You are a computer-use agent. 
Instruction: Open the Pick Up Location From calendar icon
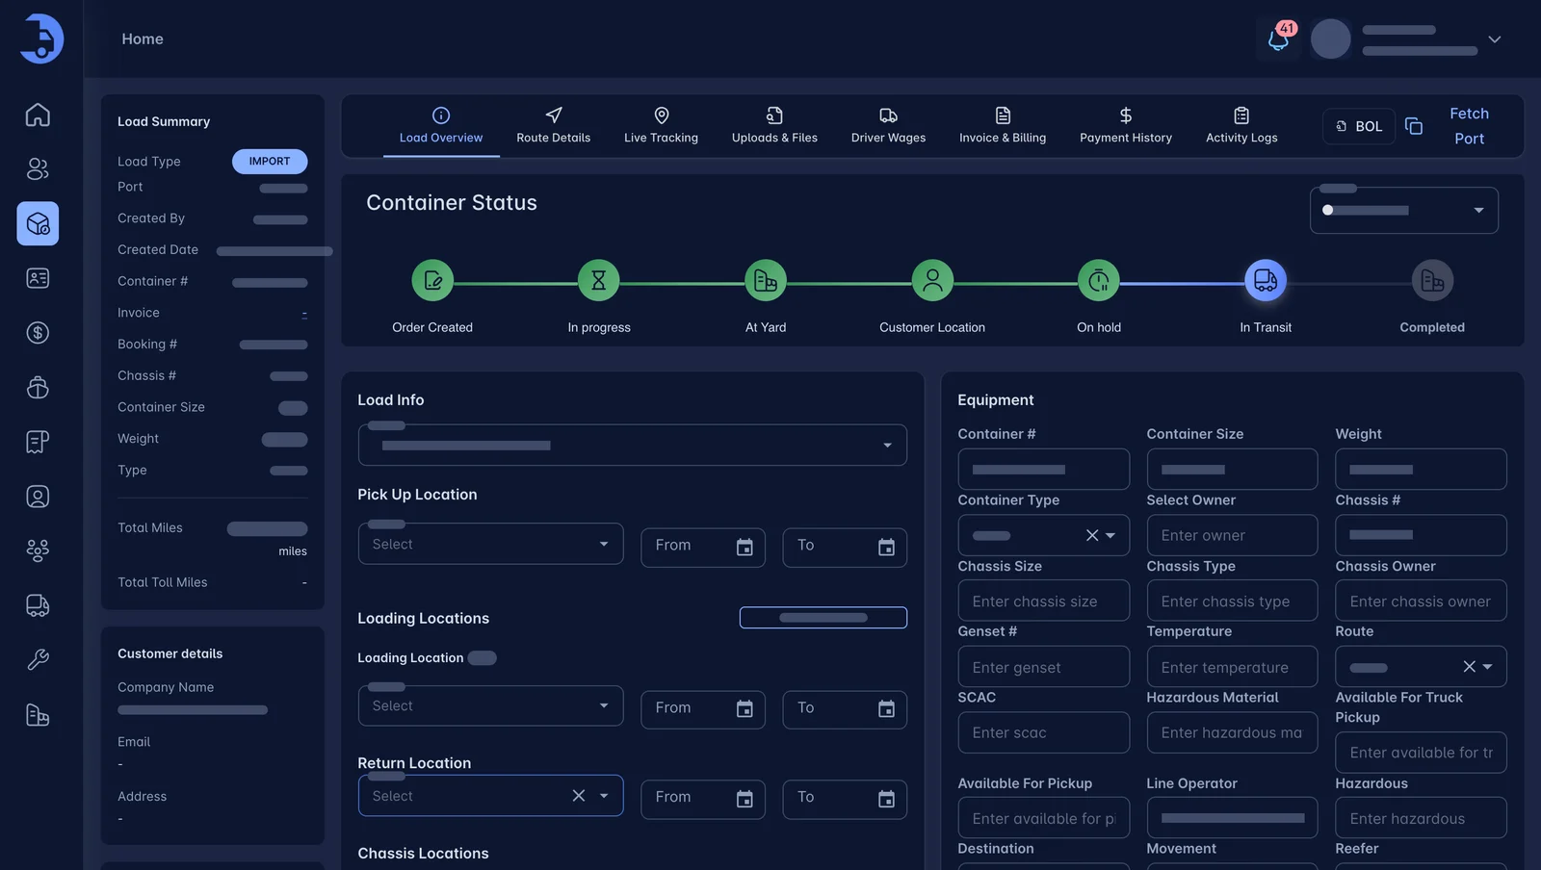[744, 547]
